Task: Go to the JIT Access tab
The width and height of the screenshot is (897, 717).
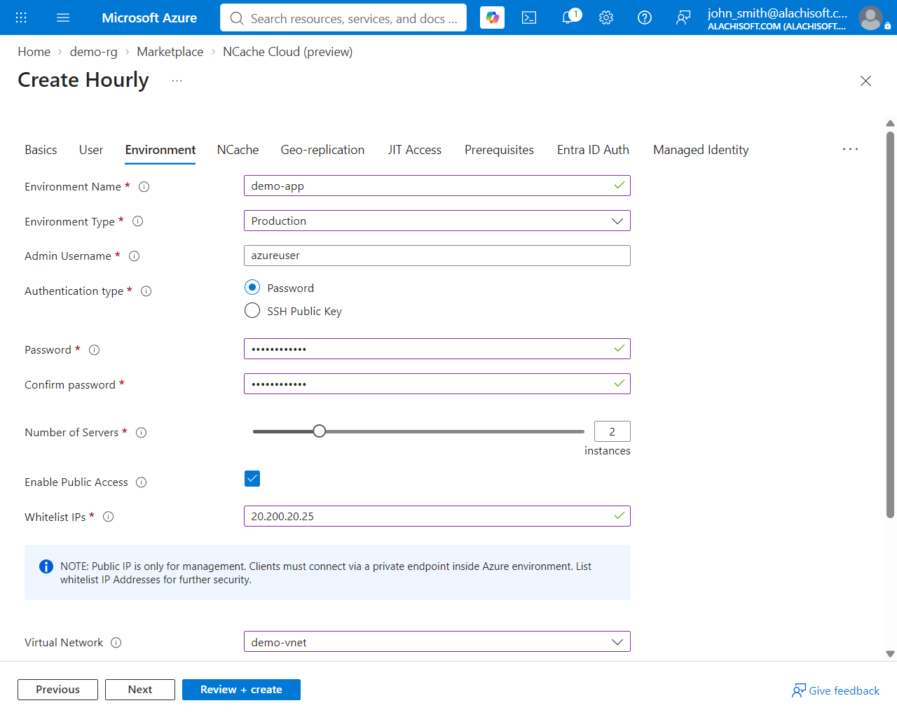Action: 414,150
